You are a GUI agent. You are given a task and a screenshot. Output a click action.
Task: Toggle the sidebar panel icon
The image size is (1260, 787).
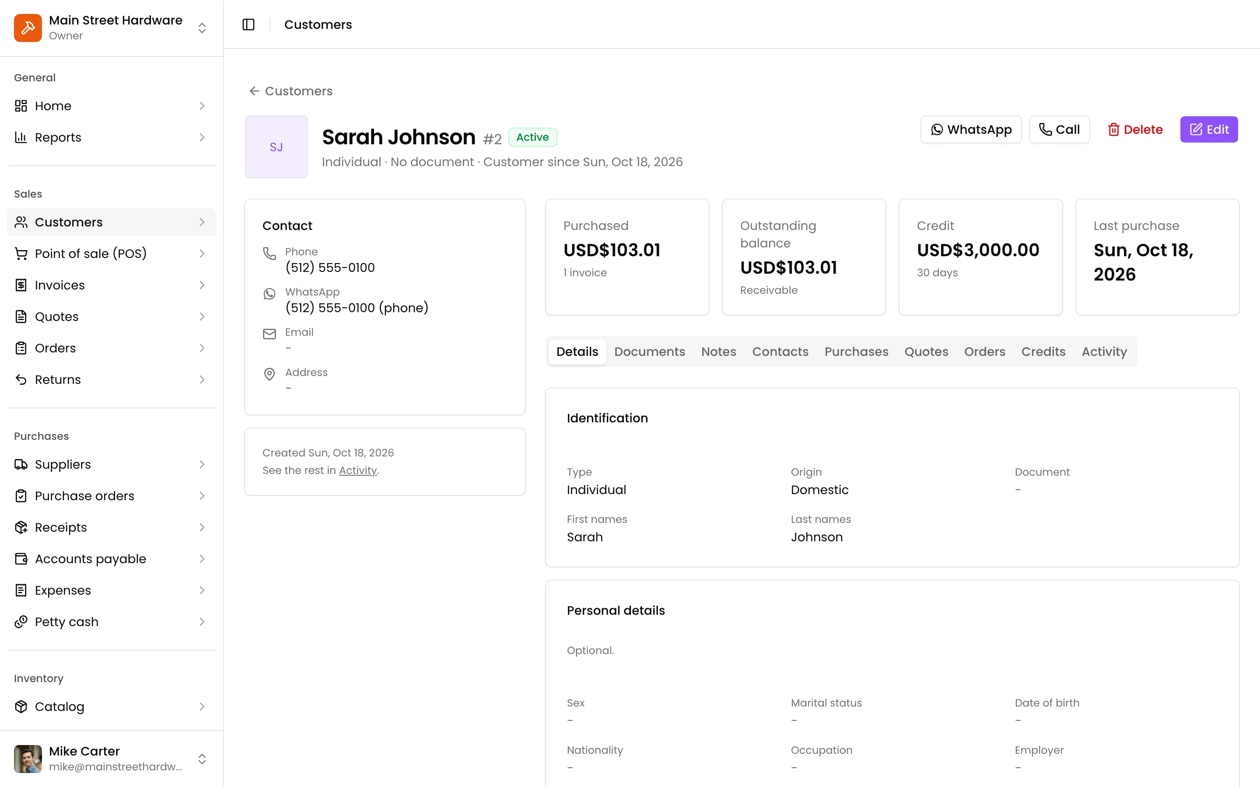coord(248,24)
